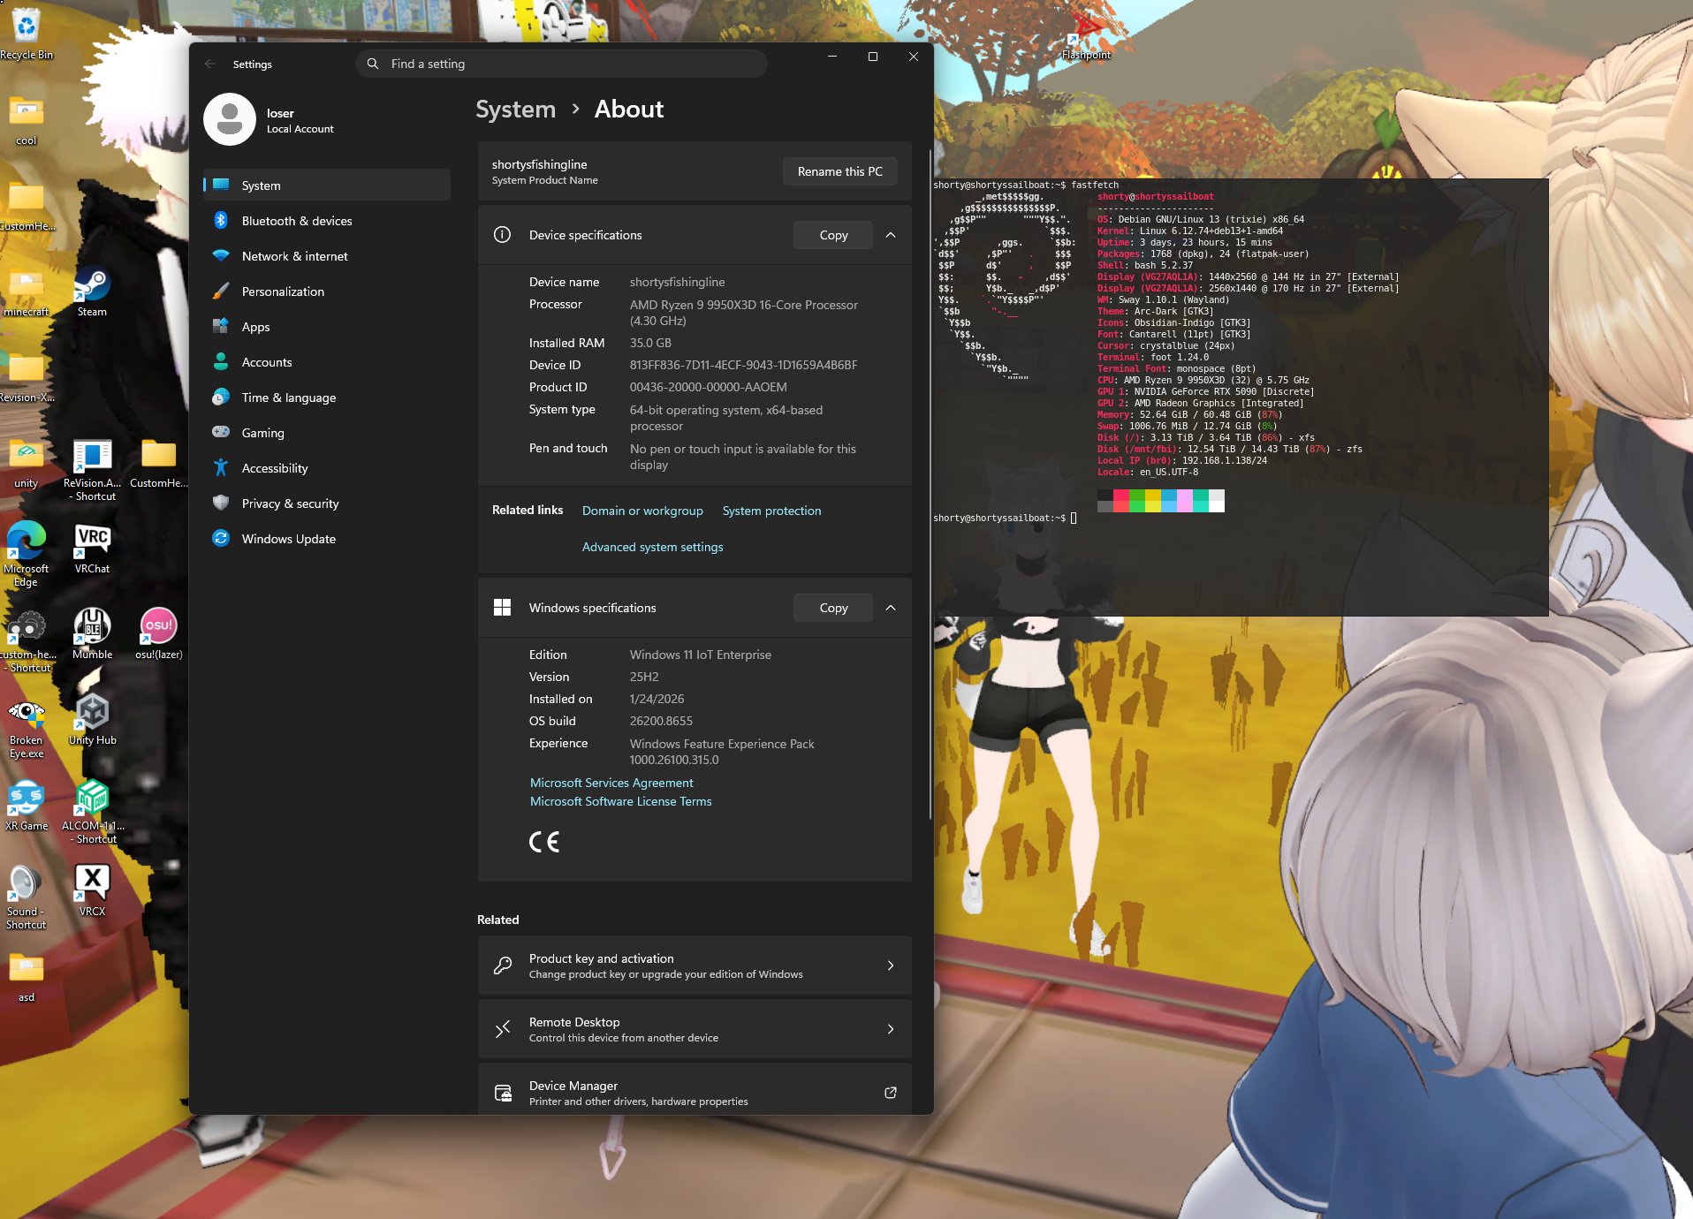Click the loser account avatar
The width and height of the screenshot is (1693, 1219).
[x=230, y=119]
